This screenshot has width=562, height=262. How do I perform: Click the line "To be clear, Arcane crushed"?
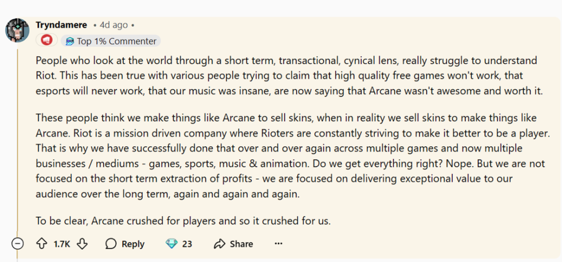(x=183, y=221)
